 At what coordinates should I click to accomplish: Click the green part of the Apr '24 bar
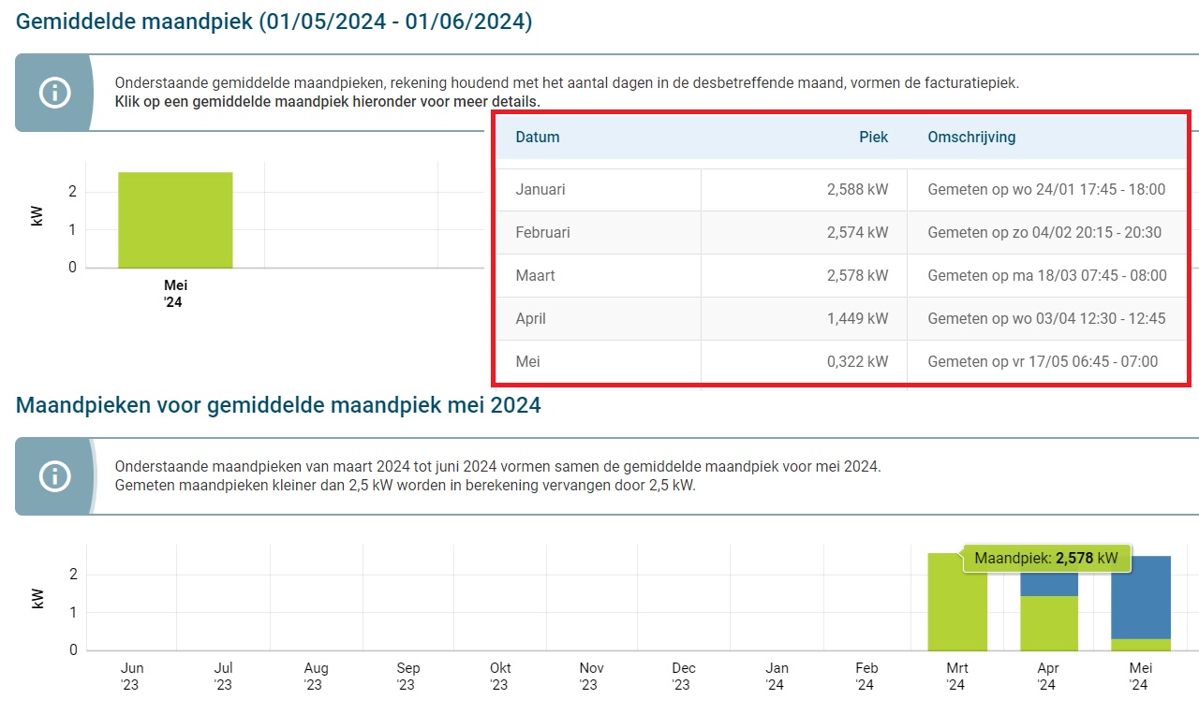pyautogui.click(x=1049, y=623)
